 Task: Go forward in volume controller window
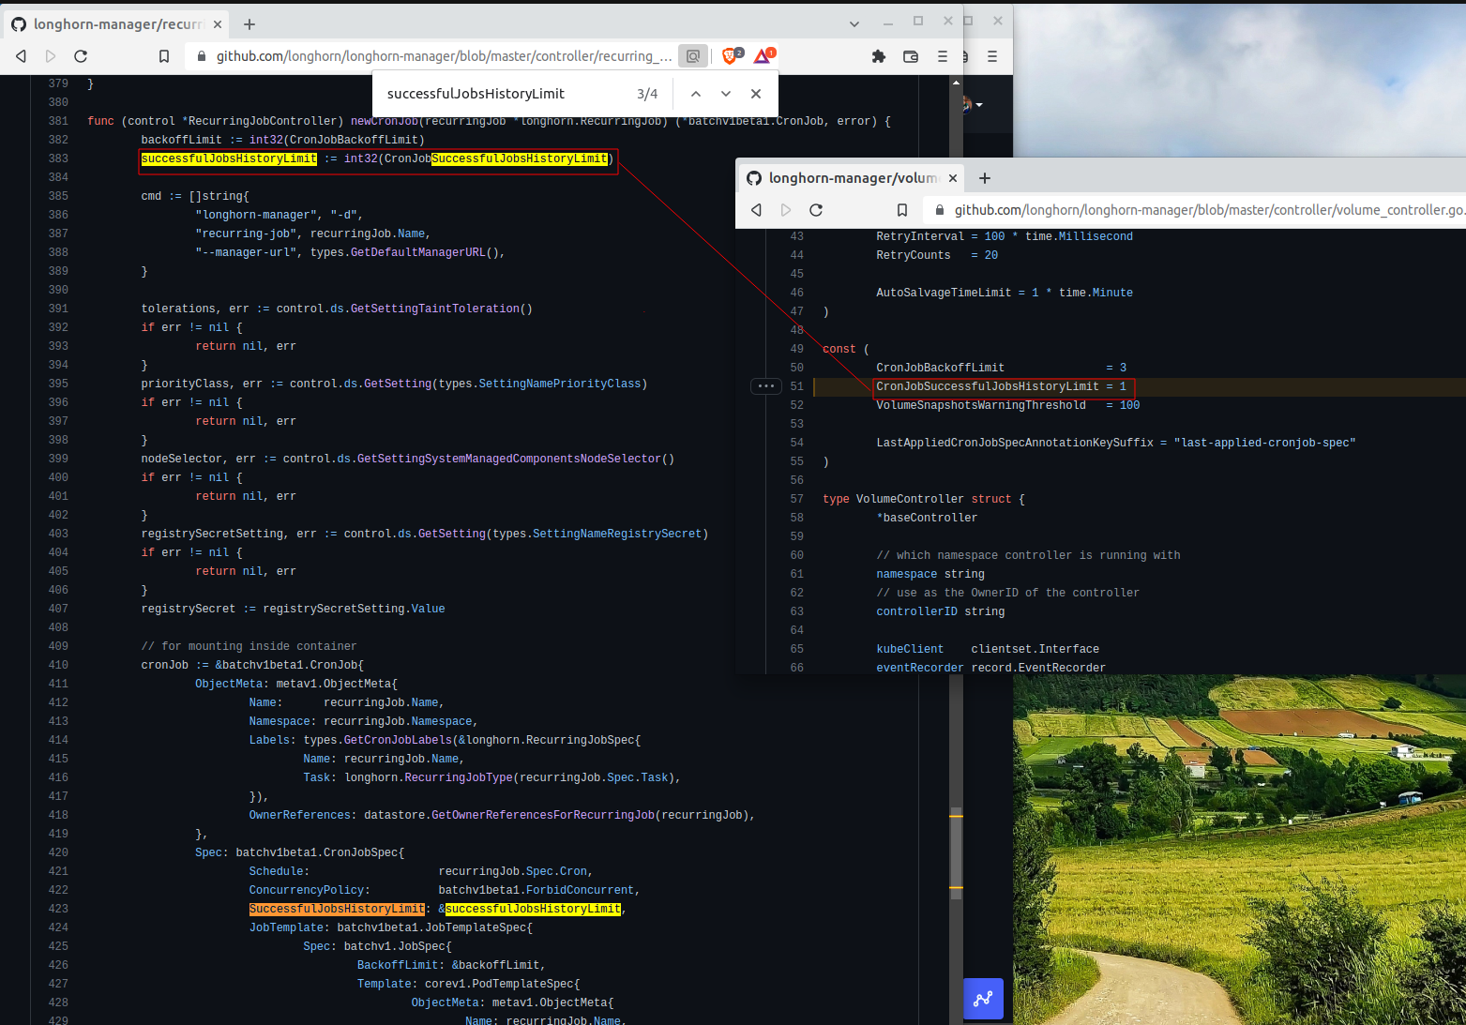(x=786, y=210)
